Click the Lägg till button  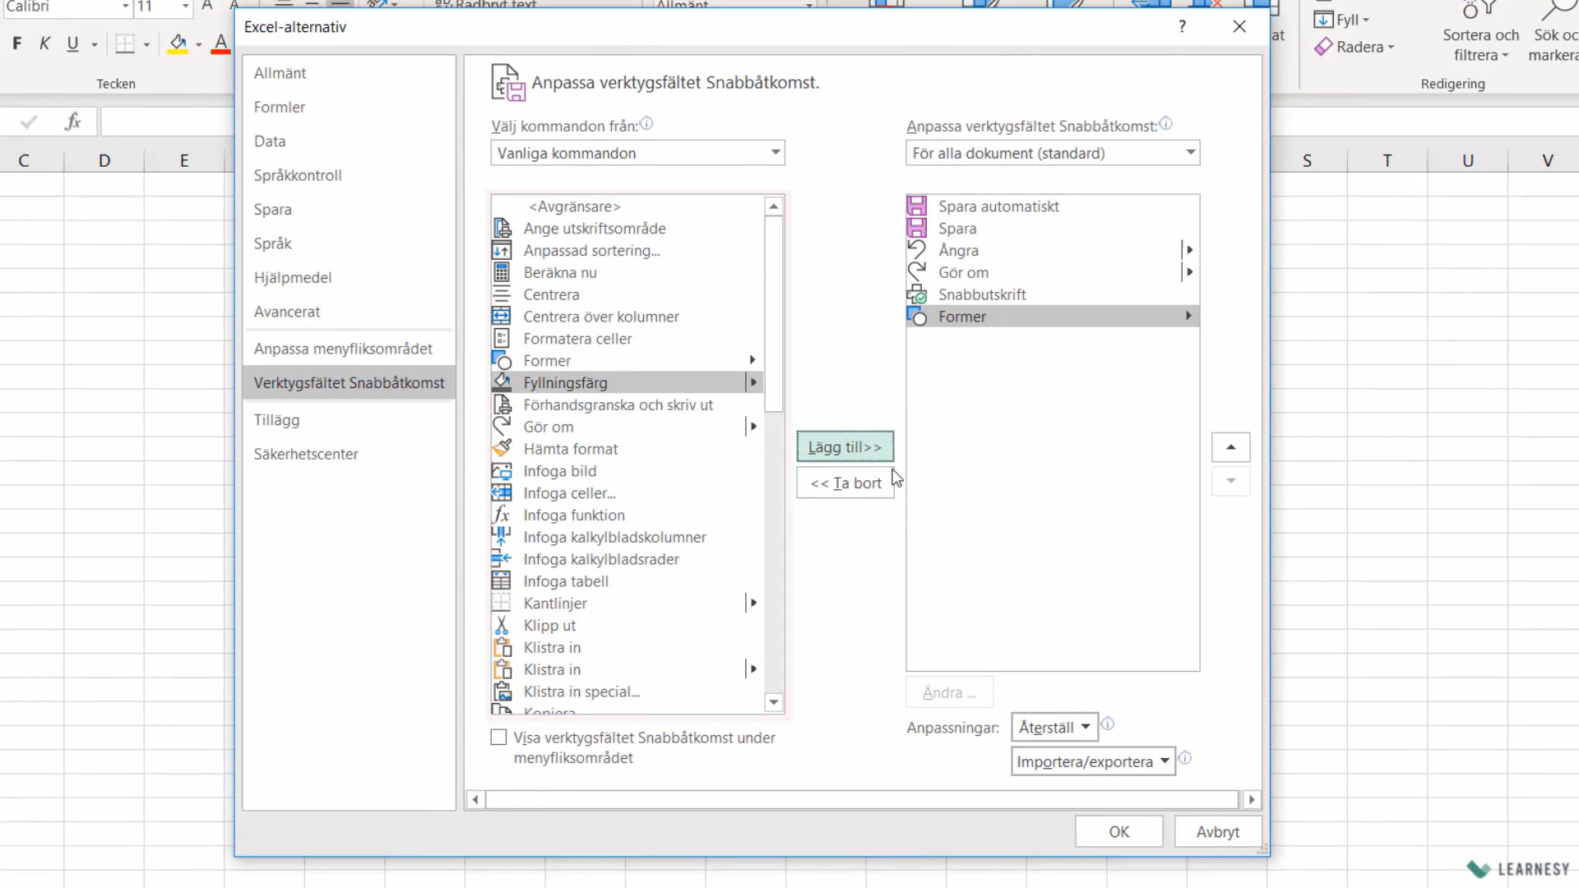[x=845, y=447]
